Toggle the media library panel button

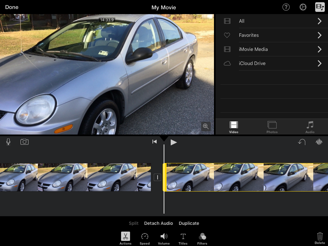pyautogui.click(x=320, y=7)
